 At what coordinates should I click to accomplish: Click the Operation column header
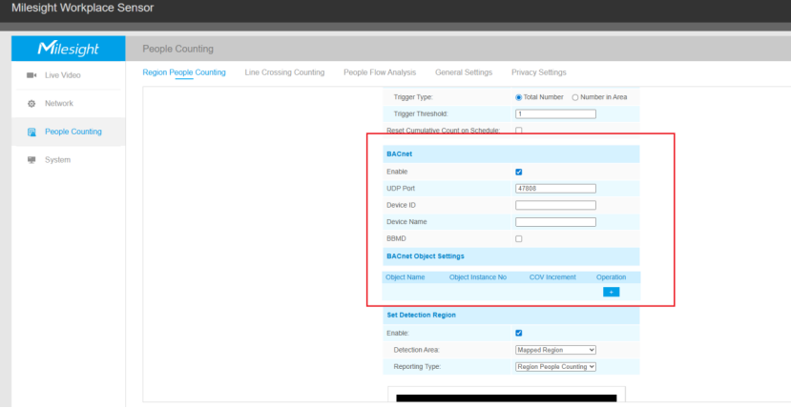[x=611, y=277]
